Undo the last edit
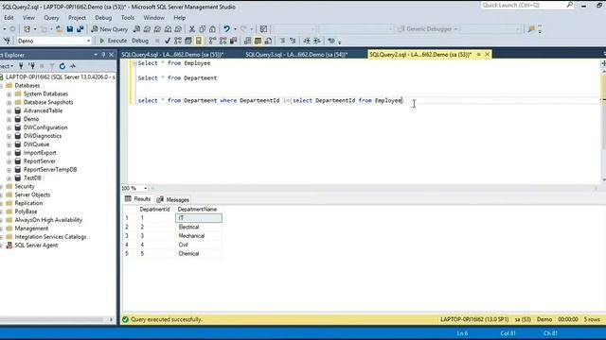Screen dimensions: 606x340 226,29
